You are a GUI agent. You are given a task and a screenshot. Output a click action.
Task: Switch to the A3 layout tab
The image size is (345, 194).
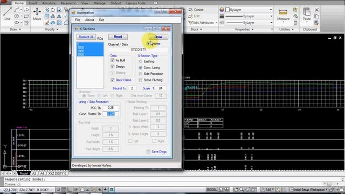click(34, 174)
